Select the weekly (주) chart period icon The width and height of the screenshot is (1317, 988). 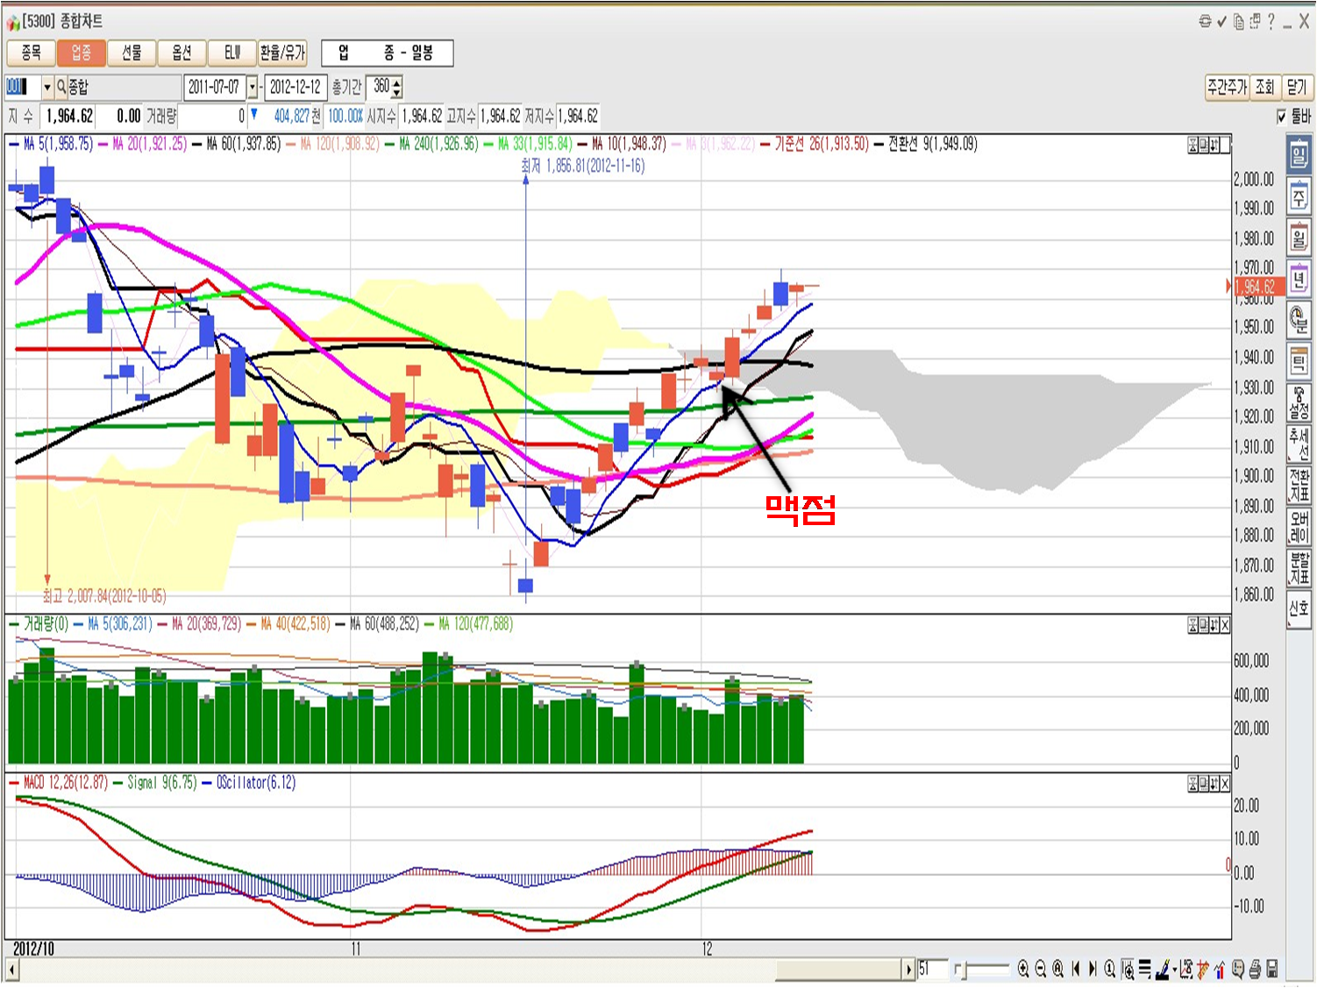(x=1299, y=196)
